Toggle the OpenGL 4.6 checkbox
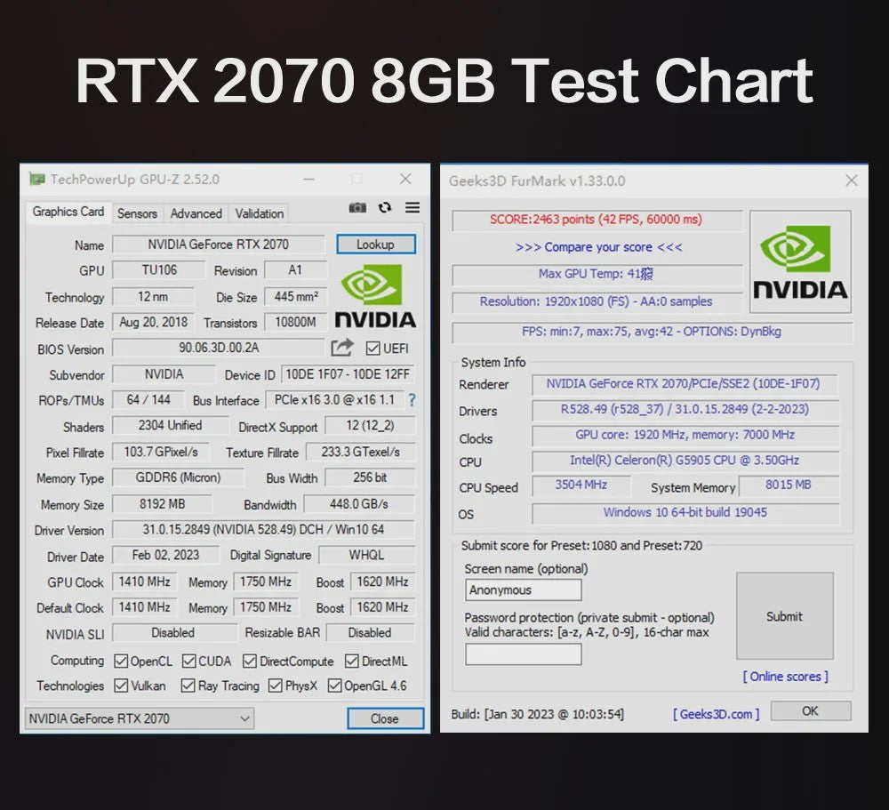This screenshot has height=810, width=889. click(334, 686)
